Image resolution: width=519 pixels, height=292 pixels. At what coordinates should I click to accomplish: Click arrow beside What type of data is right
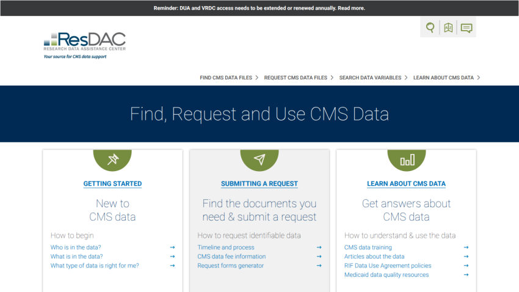click(172, 266)
